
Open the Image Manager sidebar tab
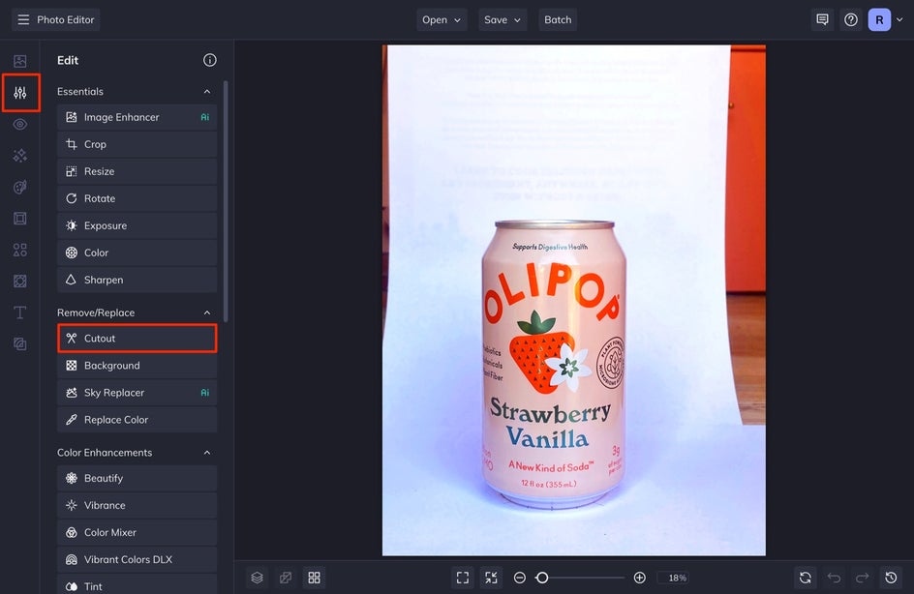[x=19, y=61]
